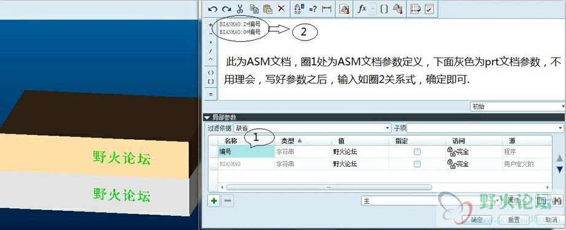Viewport: 566px width, 230px height.
Task: Open the 初始 dropdown below relations editor
Action: [518, 106]
